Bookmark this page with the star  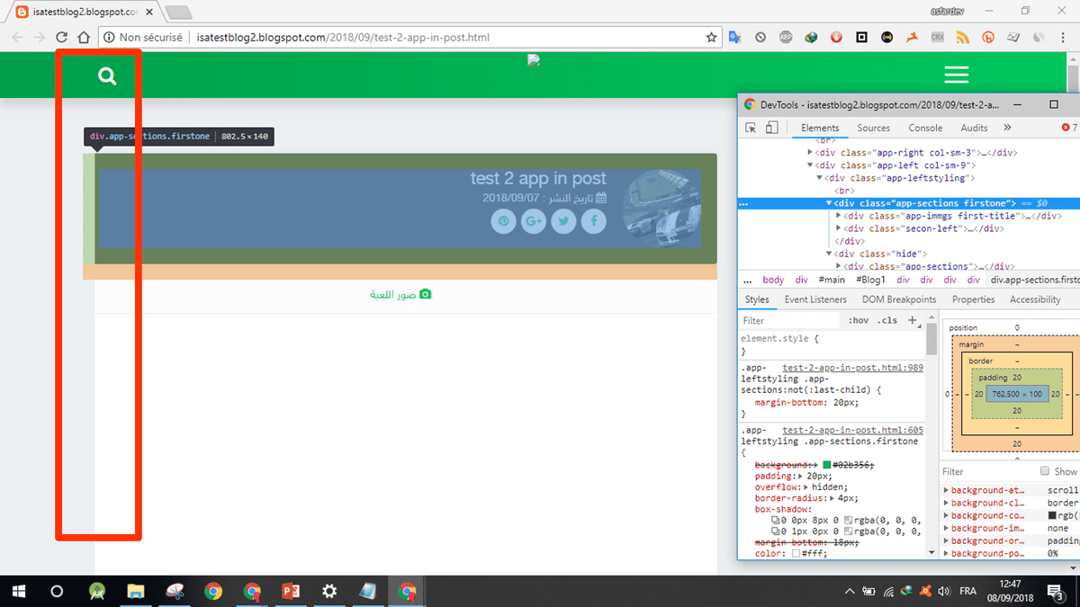(711, 37)
